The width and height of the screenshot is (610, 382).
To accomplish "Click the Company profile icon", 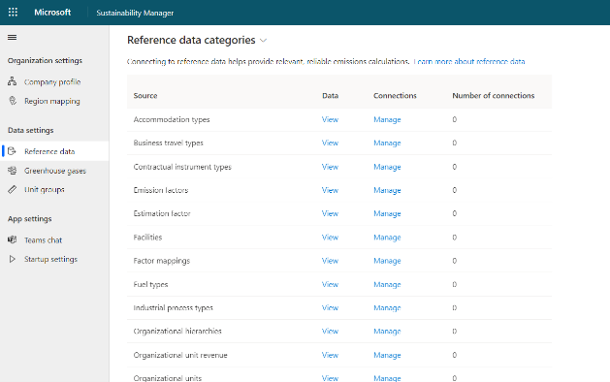I will click(12, 81).
